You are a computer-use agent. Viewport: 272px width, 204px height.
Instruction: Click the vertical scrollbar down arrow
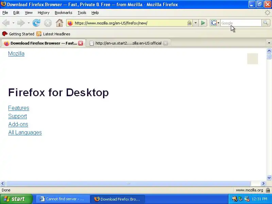pyautogui.click(x=269, y=177)
